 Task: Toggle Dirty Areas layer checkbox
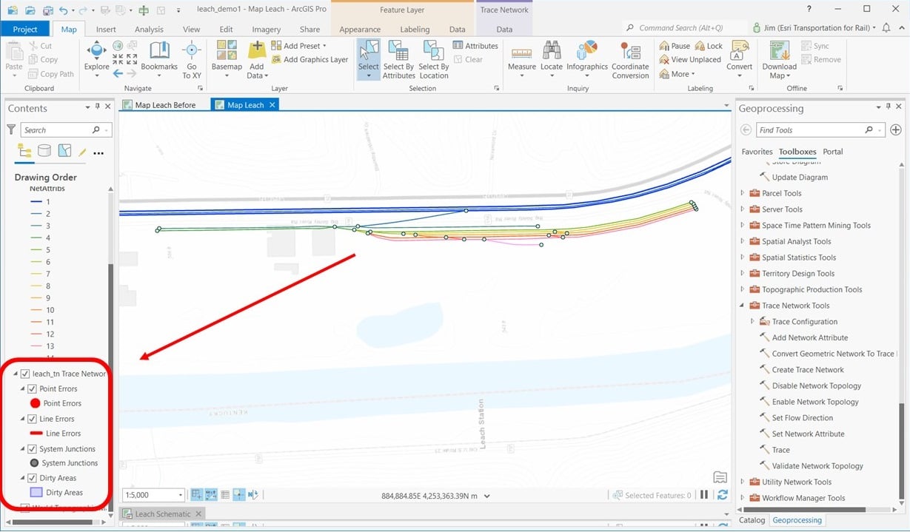33,478
